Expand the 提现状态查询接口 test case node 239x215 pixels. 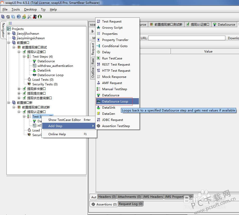point(19,98)
